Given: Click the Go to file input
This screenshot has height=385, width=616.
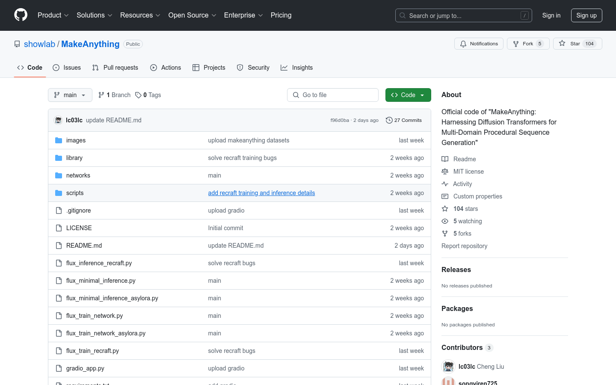Looking at the screenshot, I should (x=333, y=95).
